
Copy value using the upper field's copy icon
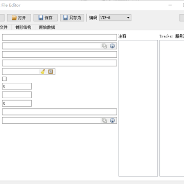point(104,46)
